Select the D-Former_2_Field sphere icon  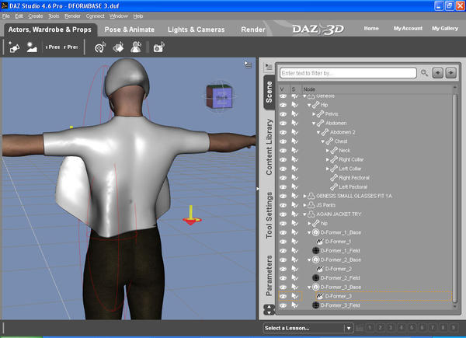pyautogui.click(x=315, y=278)
